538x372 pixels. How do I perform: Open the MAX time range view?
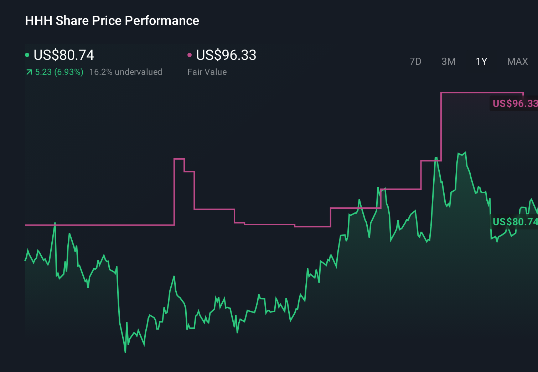point(517,61)
